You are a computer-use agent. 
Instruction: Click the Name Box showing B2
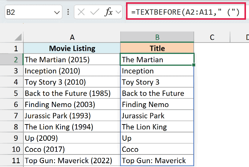(33, 12)
